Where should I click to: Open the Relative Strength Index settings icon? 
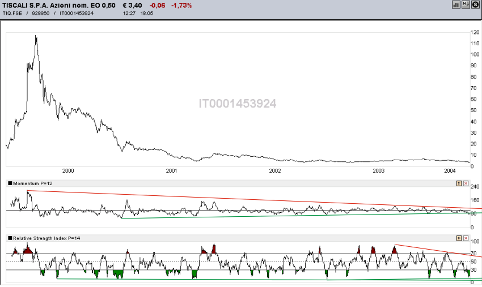coord(459,238)
